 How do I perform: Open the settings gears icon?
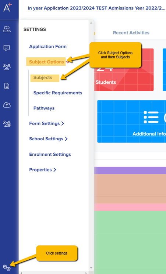[7, 267]
